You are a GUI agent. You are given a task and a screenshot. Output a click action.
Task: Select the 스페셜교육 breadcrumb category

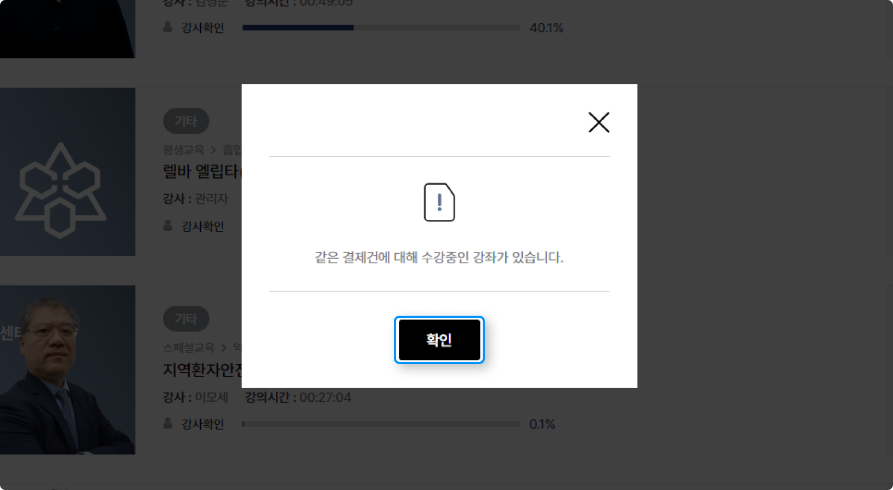coord(189,347)
